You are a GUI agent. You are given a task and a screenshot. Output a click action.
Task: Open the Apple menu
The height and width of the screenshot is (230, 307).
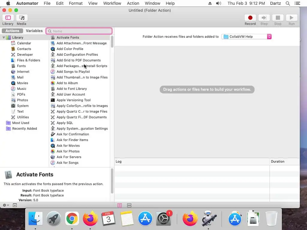(8, 3)
